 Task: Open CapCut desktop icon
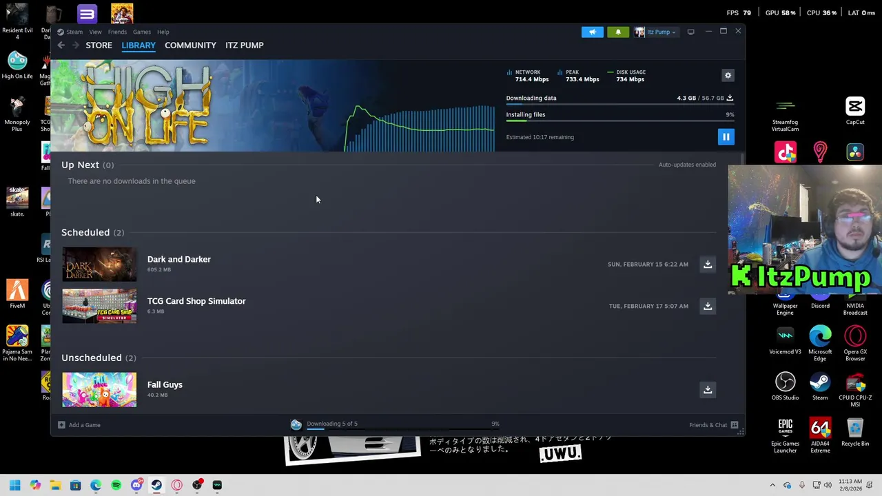(855, 112)
